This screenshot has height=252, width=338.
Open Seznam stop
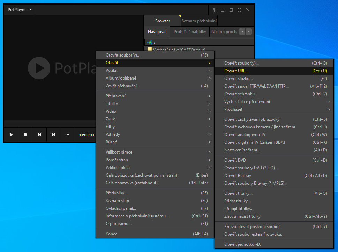[x=155, y=201]
